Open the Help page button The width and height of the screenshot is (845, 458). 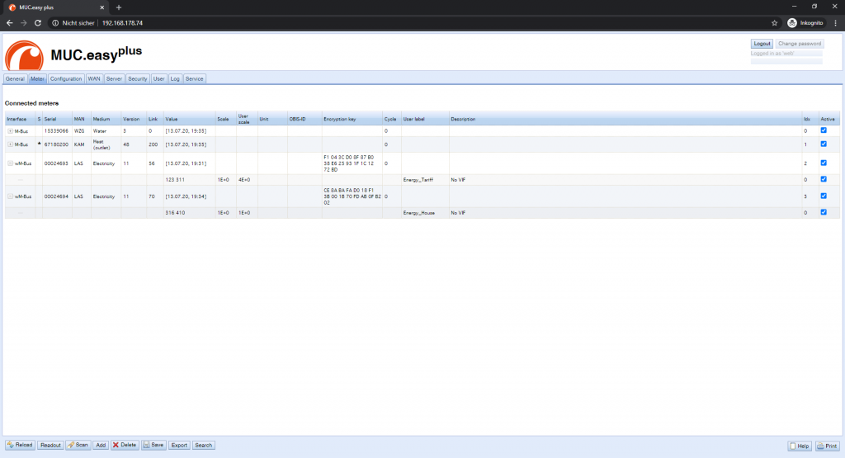[x=800, y=446]
